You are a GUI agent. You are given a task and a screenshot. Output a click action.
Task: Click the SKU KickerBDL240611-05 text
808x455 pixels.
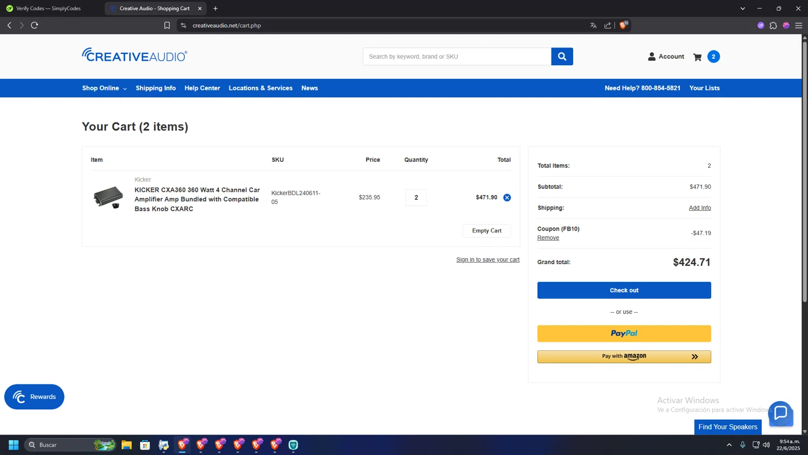[296, 197]
